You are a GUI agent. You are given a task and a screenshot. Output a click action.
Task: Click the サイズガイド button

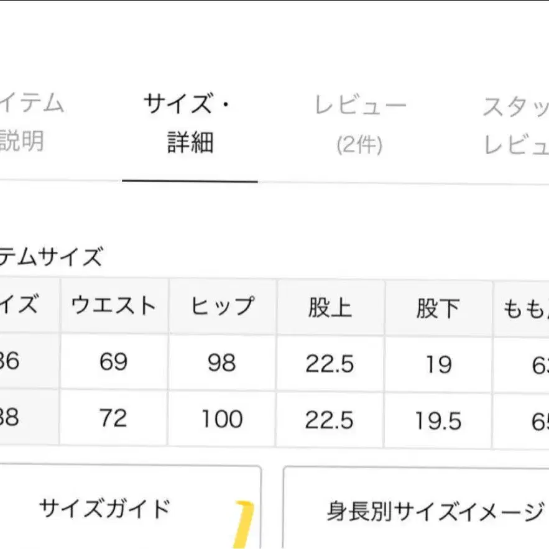coord(104,509)
